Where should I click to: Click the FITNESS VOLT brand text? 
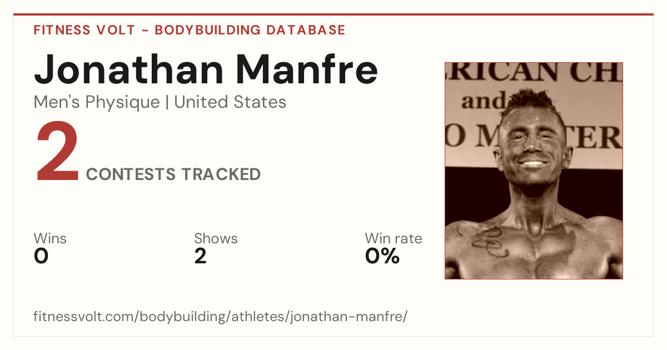[x=84, y=30]
